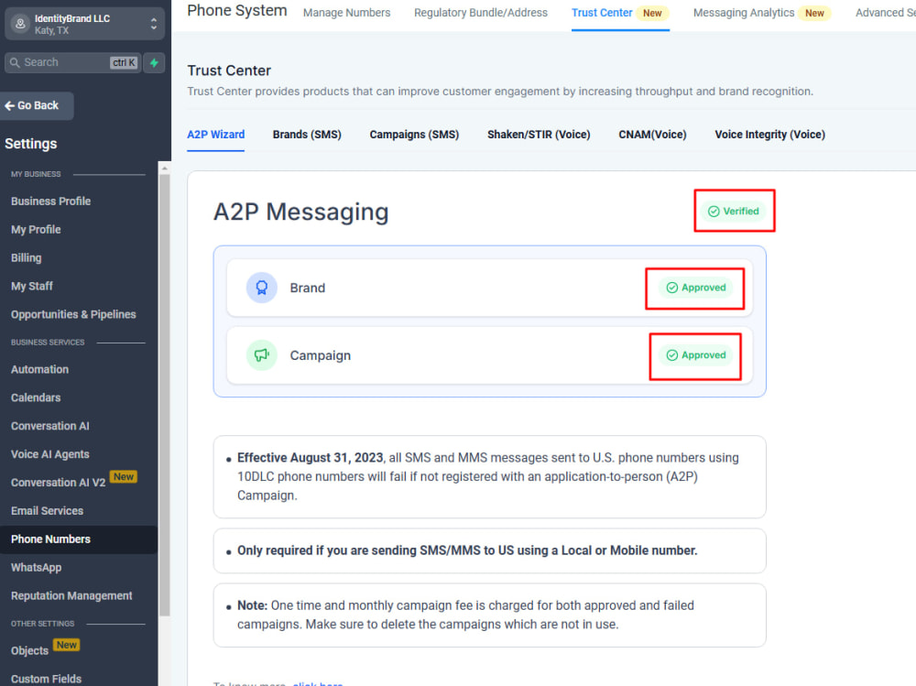Select the A2P Wizard sub-tab
916x686 pixels.
[x=215, y=135]
